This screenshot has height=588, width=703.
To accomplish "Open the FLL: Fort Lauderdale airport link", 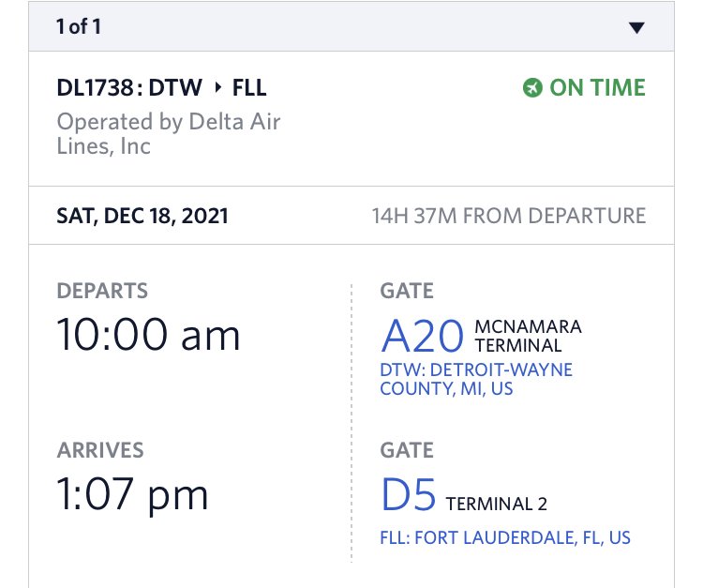I will (505, 537).
